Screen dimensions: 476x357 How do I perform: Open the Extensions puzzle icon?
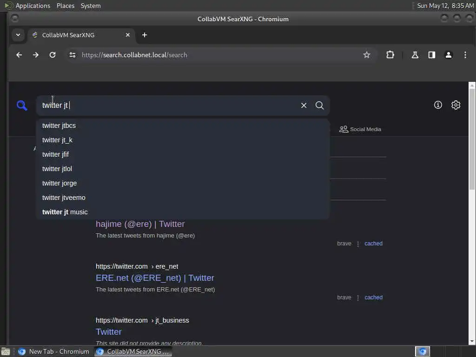point(390,55)
